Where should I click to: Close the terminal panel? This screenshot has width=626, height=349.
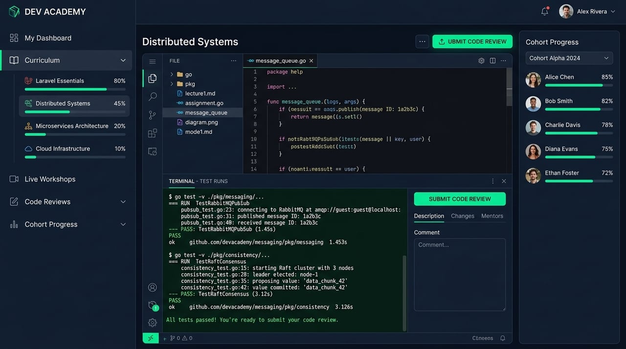(x=504, y=181)
